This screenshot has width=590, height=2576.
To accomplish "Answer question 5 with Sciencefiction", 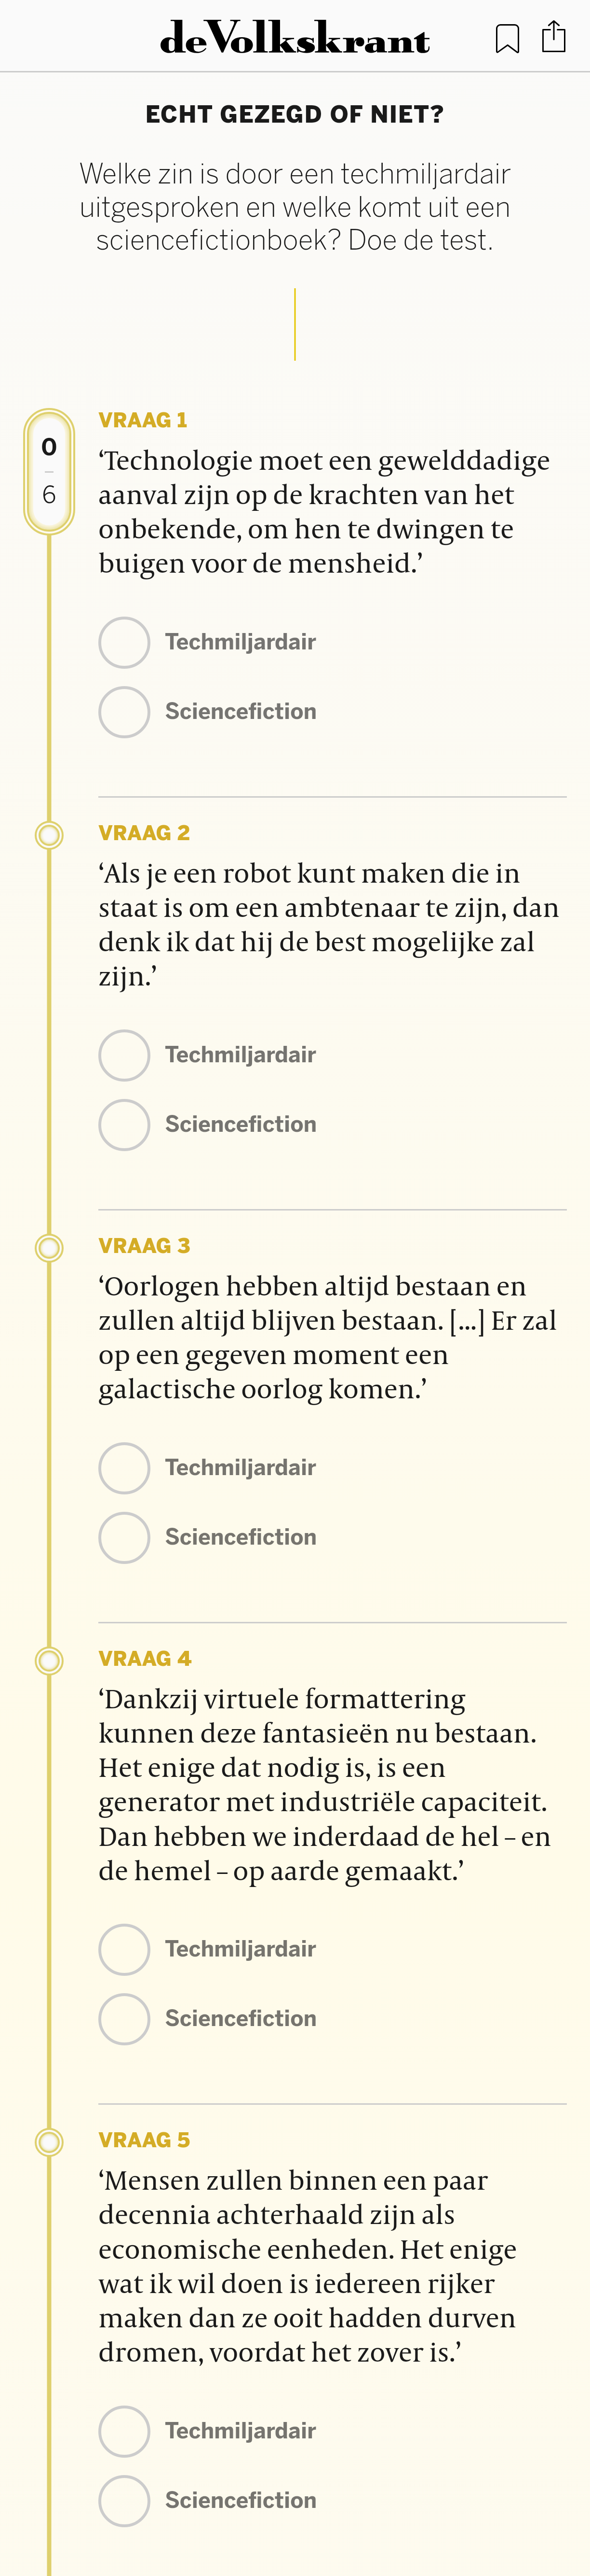I will 125,2501.
